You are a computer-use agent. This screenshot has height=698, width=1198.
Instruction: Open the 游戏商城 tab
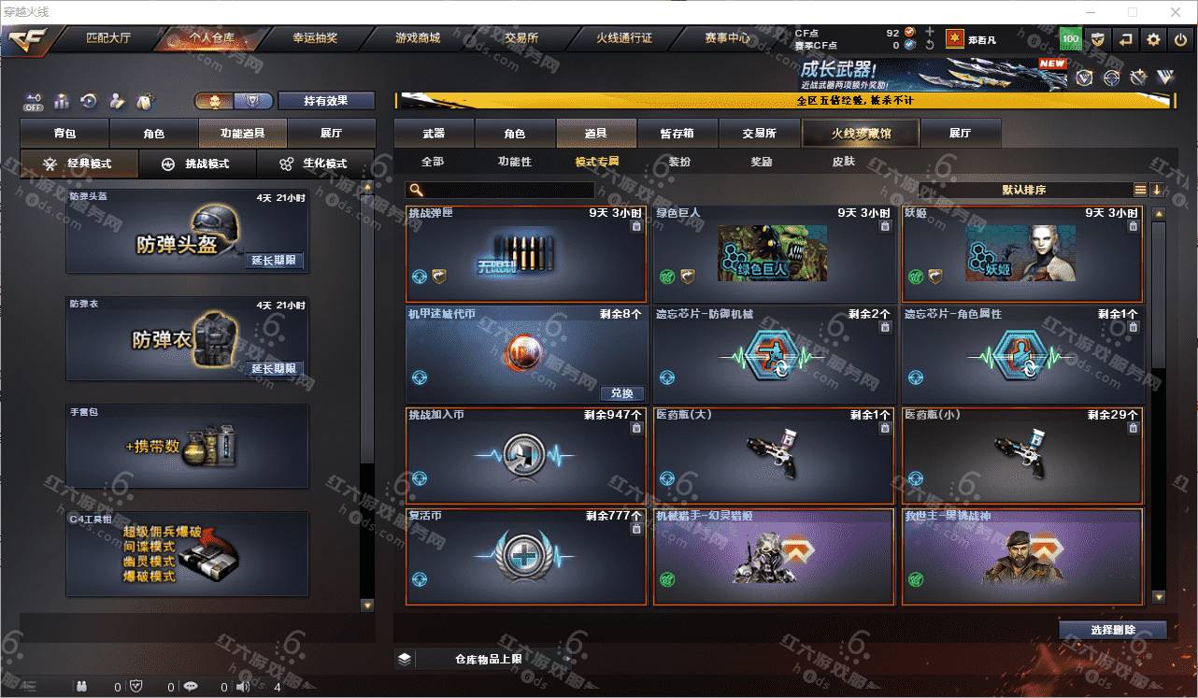418,38
